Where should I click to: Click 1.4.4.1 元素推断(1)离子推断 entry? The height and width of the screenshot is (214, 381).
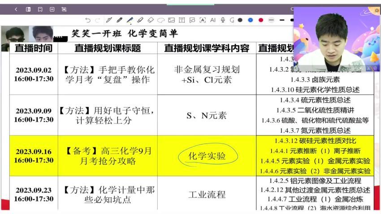click(315, 151)
